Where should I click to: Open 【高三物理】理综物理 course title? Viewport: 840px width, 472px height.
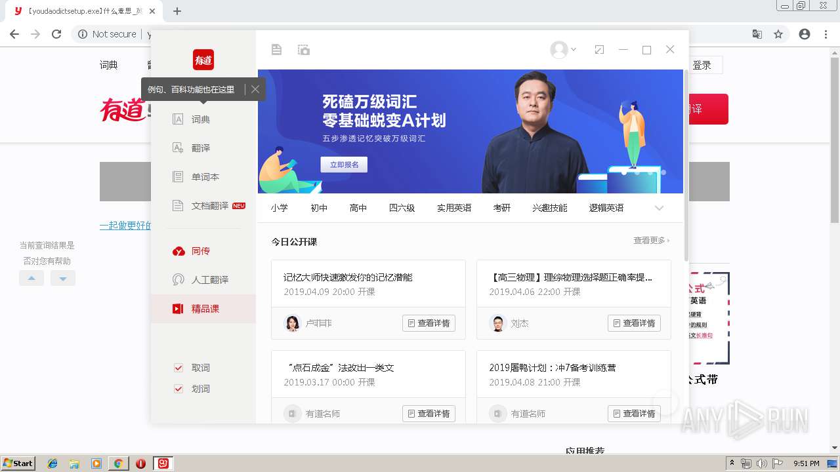(570, 277)
